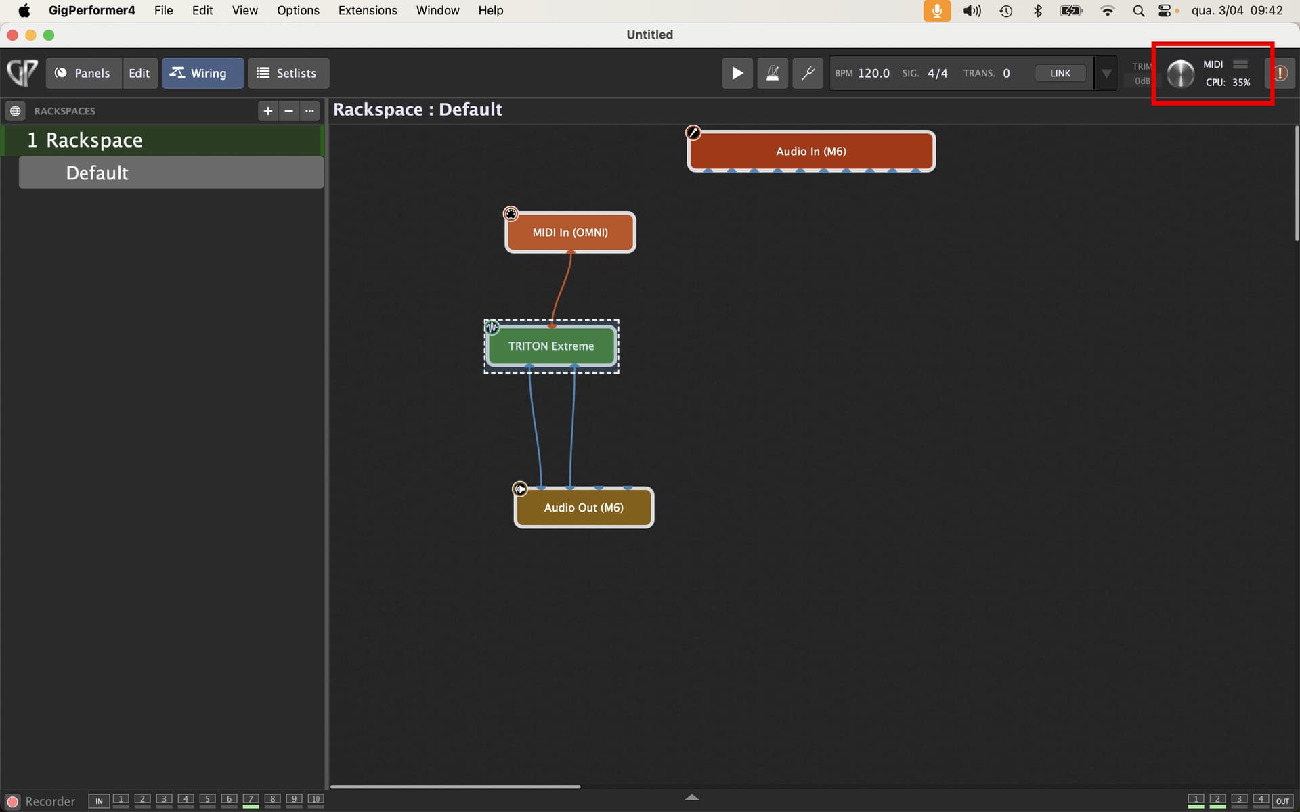Open Control Center icon
This screenshot has height=812, width=1300.
tap(1165, 10)
